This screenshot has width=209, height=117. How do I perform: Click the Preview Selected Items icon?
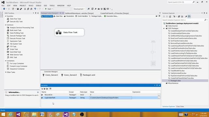click(x=189, y=17)
